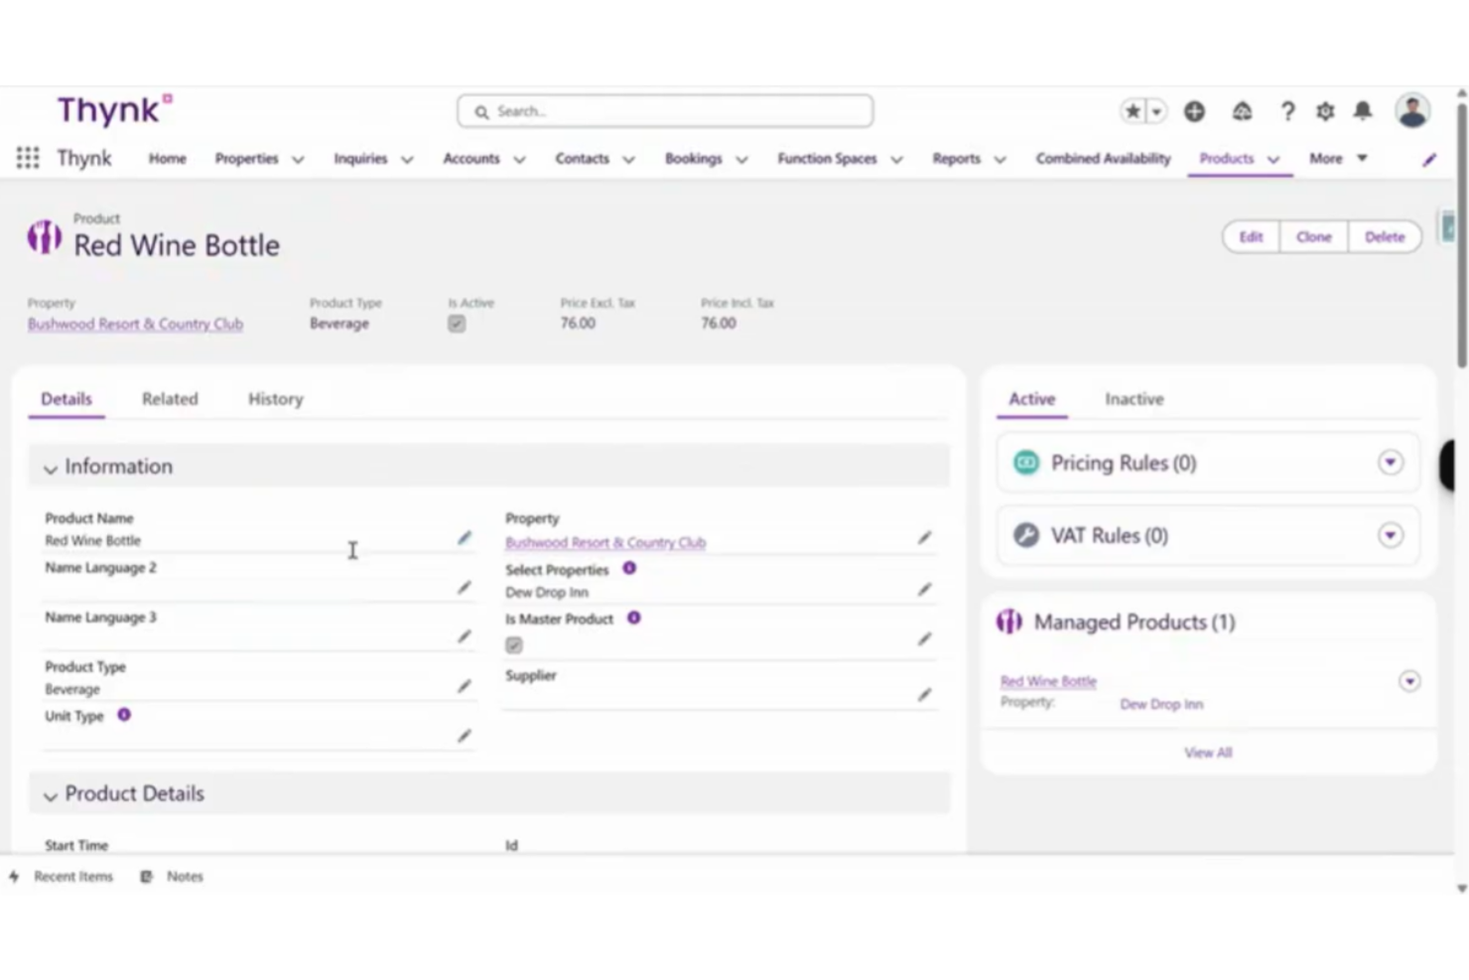
Task: Click the Clone button
Action: coord(1313,237)
